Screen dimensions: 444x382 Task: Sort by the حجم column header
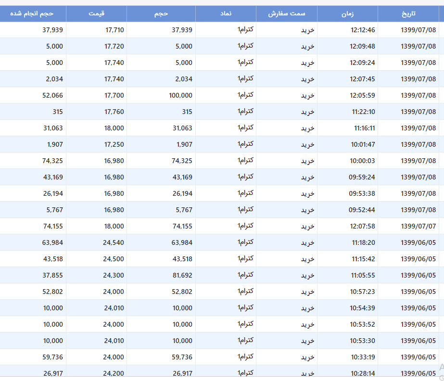pyautogui.click(x=161, y=13)
